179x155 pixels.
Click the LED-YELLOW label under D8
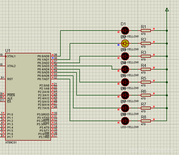[130, 127]
